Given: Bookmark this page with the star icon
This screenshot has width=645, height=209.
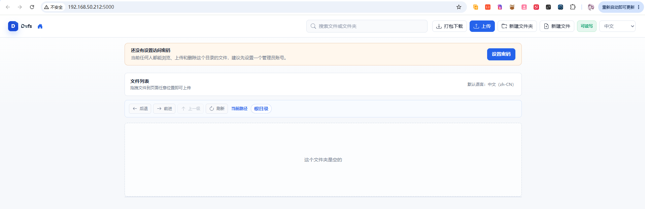Looking at the screenshot, I should click(459, 7).
